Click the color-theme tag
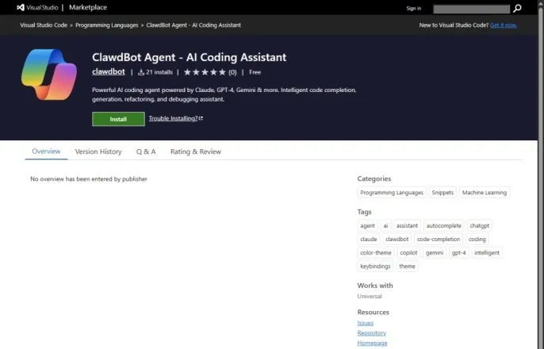The height and width of the screenshot is (349, 544). pyautogui.click(x=376, y=252)
